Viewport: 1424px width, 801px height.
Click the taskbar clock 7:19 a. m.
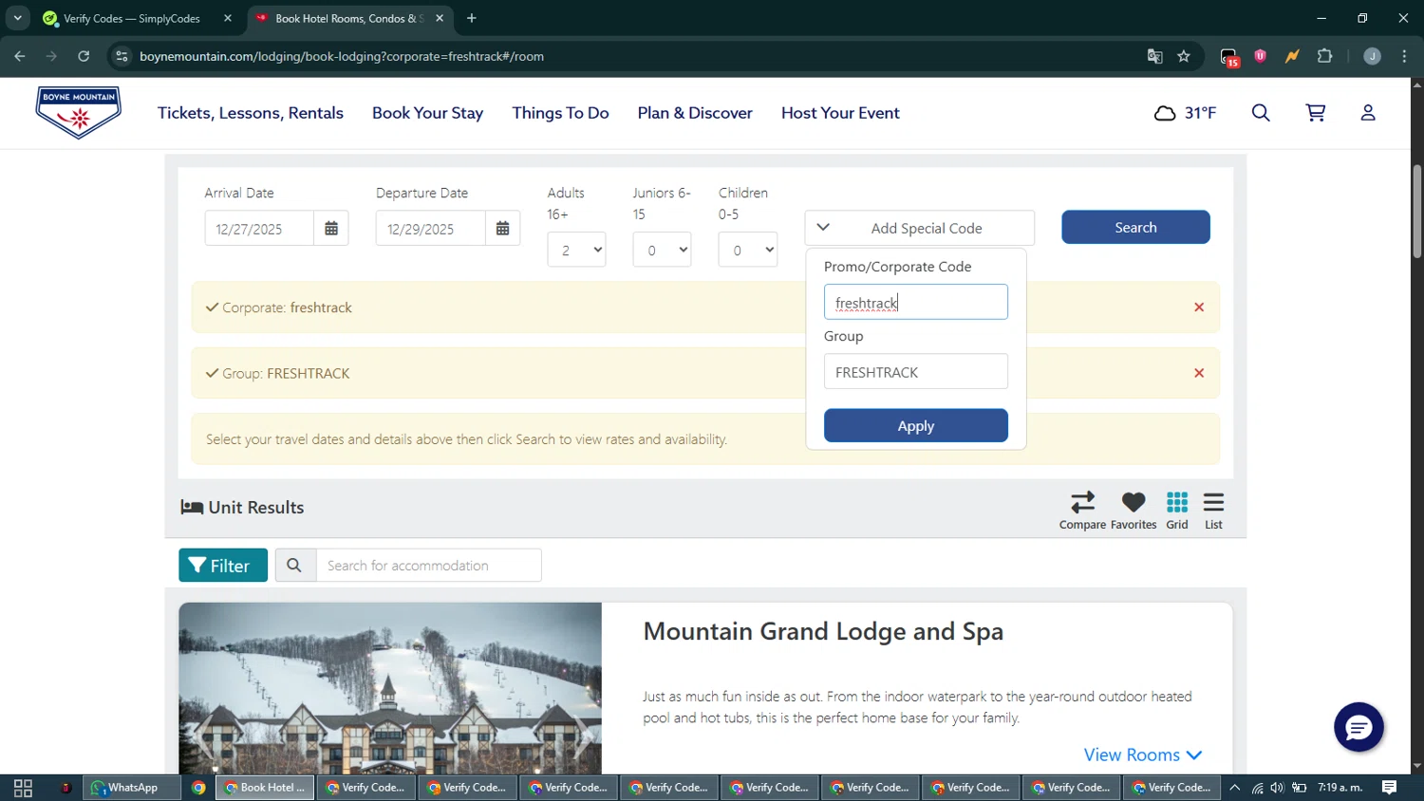tap(1340, 788)
